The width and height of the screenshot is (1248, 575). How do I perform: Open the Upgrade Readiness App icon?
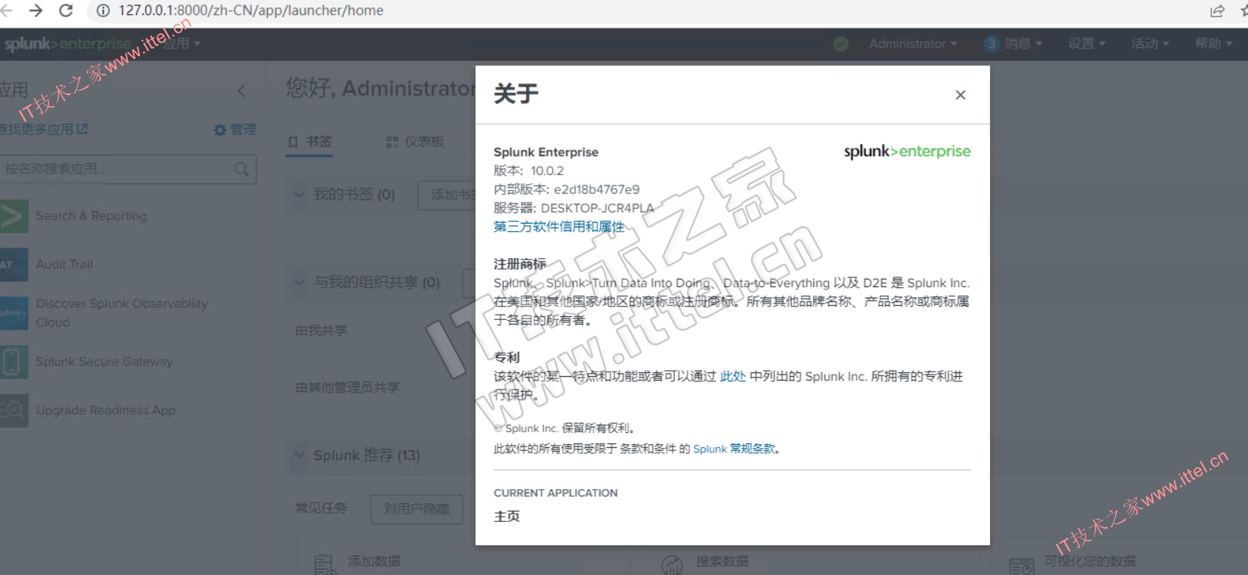coord(13,411)
